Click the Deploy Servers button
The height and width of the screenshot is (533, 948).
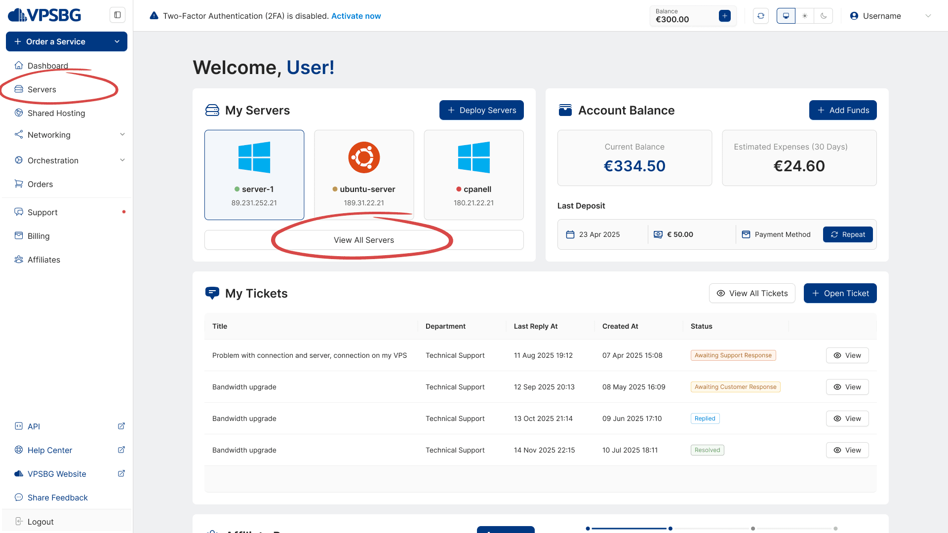tap(481, 110)
